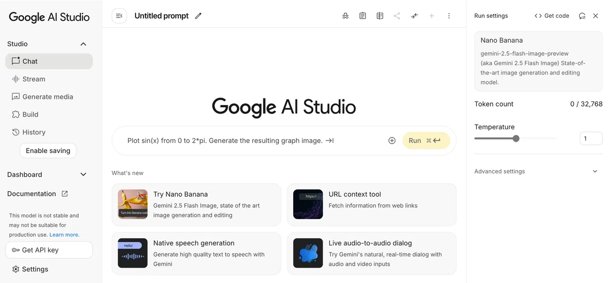Viewport: 609px width, 283px height.
Task: Click the History clock icon
Action: coord(16,132)
